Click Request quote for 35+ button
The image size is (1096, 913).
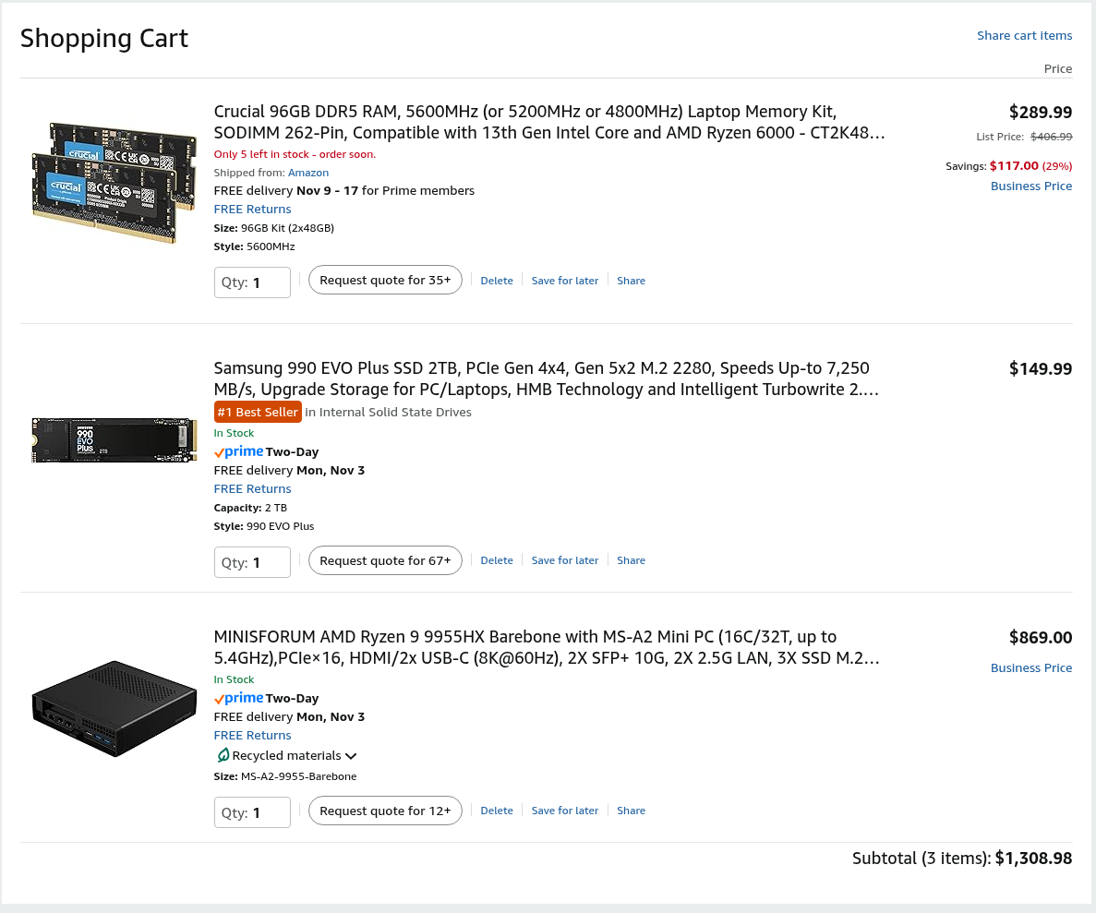385,280
